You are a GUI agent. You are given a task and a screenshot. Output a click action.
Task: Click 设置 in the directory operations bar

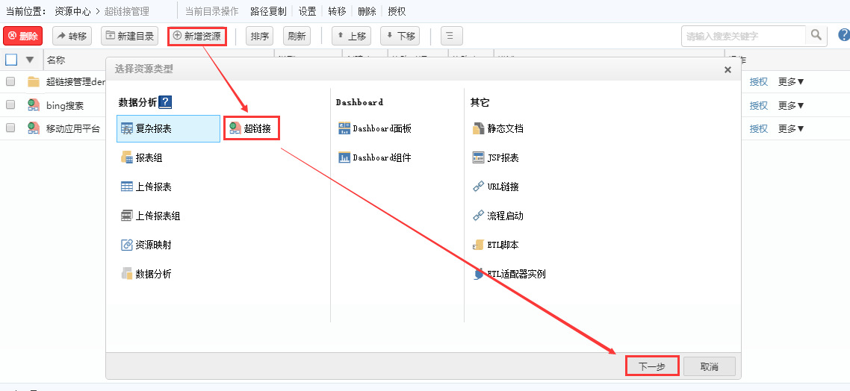point(307,11)
